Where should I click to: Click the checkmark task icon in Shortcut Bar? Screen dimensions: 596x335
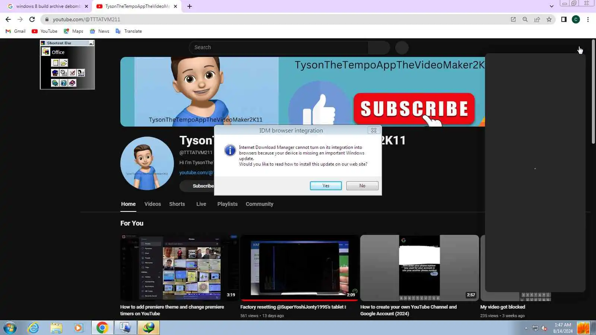[x=72, y=73]
